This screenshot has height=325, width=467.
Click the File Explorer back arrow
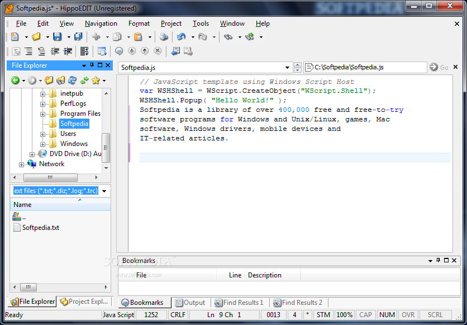click(x=15, y=80)
